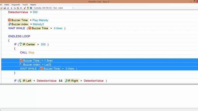Screen dimensions: 198x111
Task: Click the Stop function name
Action: (31, 52)
